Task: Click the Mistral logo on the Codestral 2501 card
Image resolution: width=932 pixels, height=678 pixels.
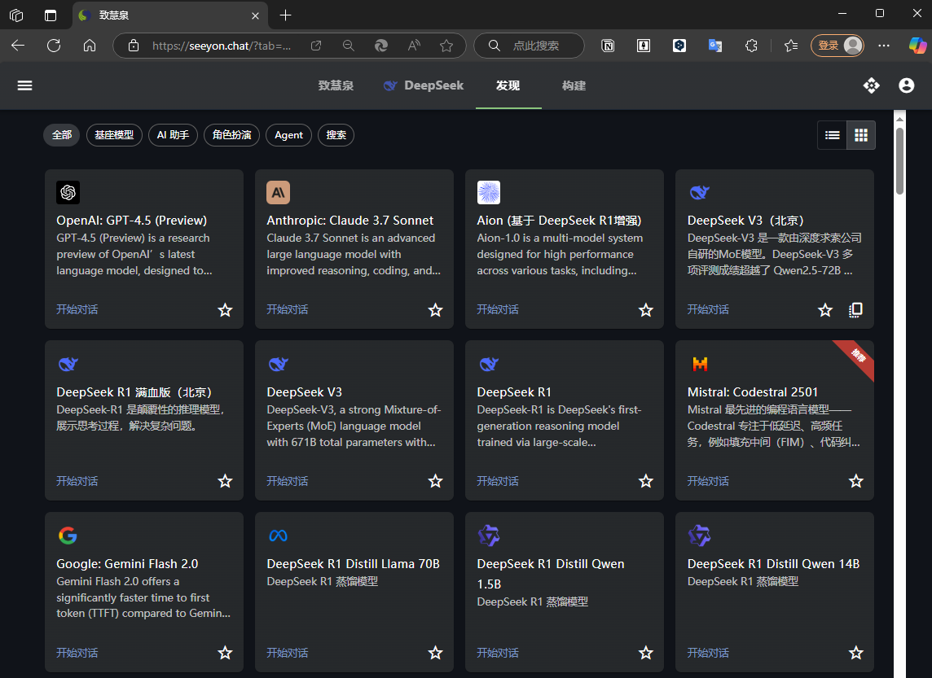Action: (x=698, y=364)
